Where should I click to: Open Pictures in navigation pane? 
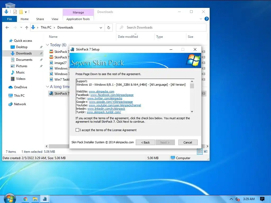(x=22, y=66)
